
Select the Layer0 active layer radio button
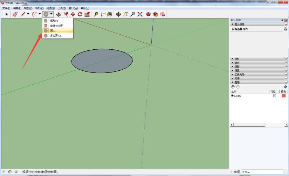[232, 96]
